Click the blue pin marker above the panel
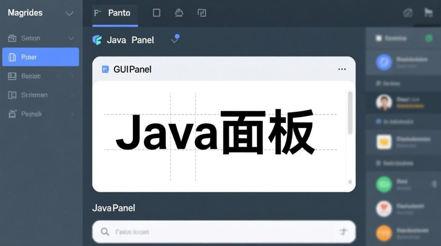Image resolution: width=441 pixels, height=246 pixels. tap(178, 37)
